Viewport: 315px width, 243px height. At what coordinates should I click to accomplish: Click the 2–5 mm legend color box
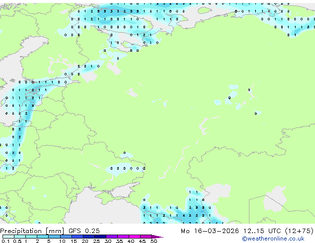(43, 237)
